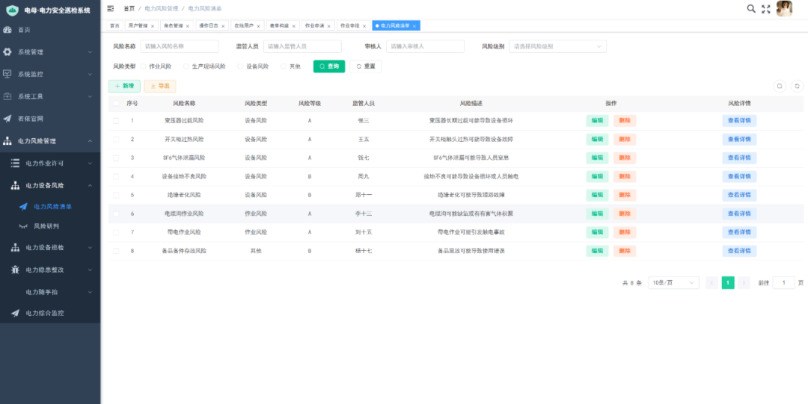The height and width of the screenshot is (404, 808).
Task: Click the 风险研判 eye icon
Action: click(x=23, y=226)
